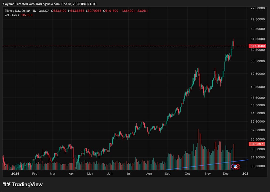Open the Silver / U.S. Dollar symbol name

pos(17,11)
